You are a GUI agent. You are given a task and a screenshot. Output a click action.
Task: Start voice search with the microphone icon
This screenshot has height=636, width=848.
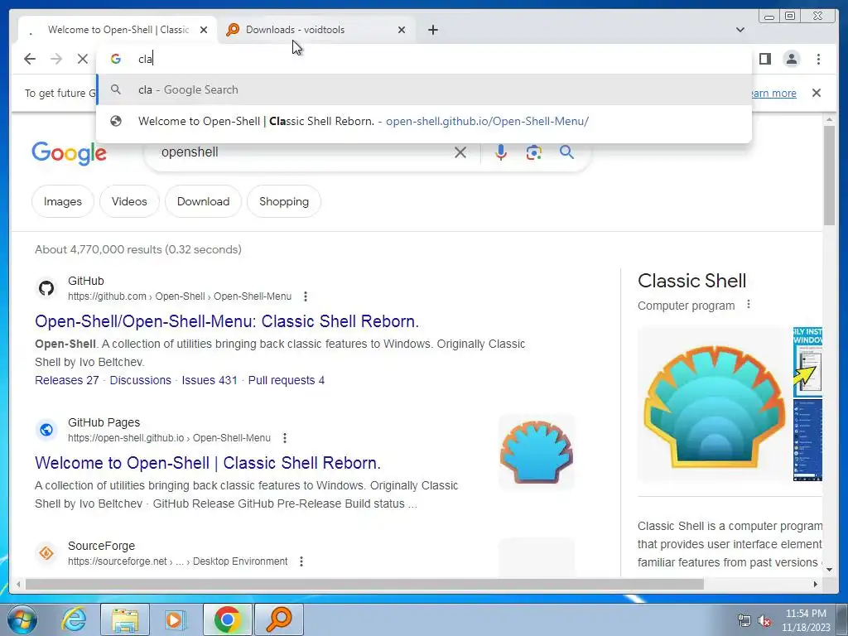[501, 152]
